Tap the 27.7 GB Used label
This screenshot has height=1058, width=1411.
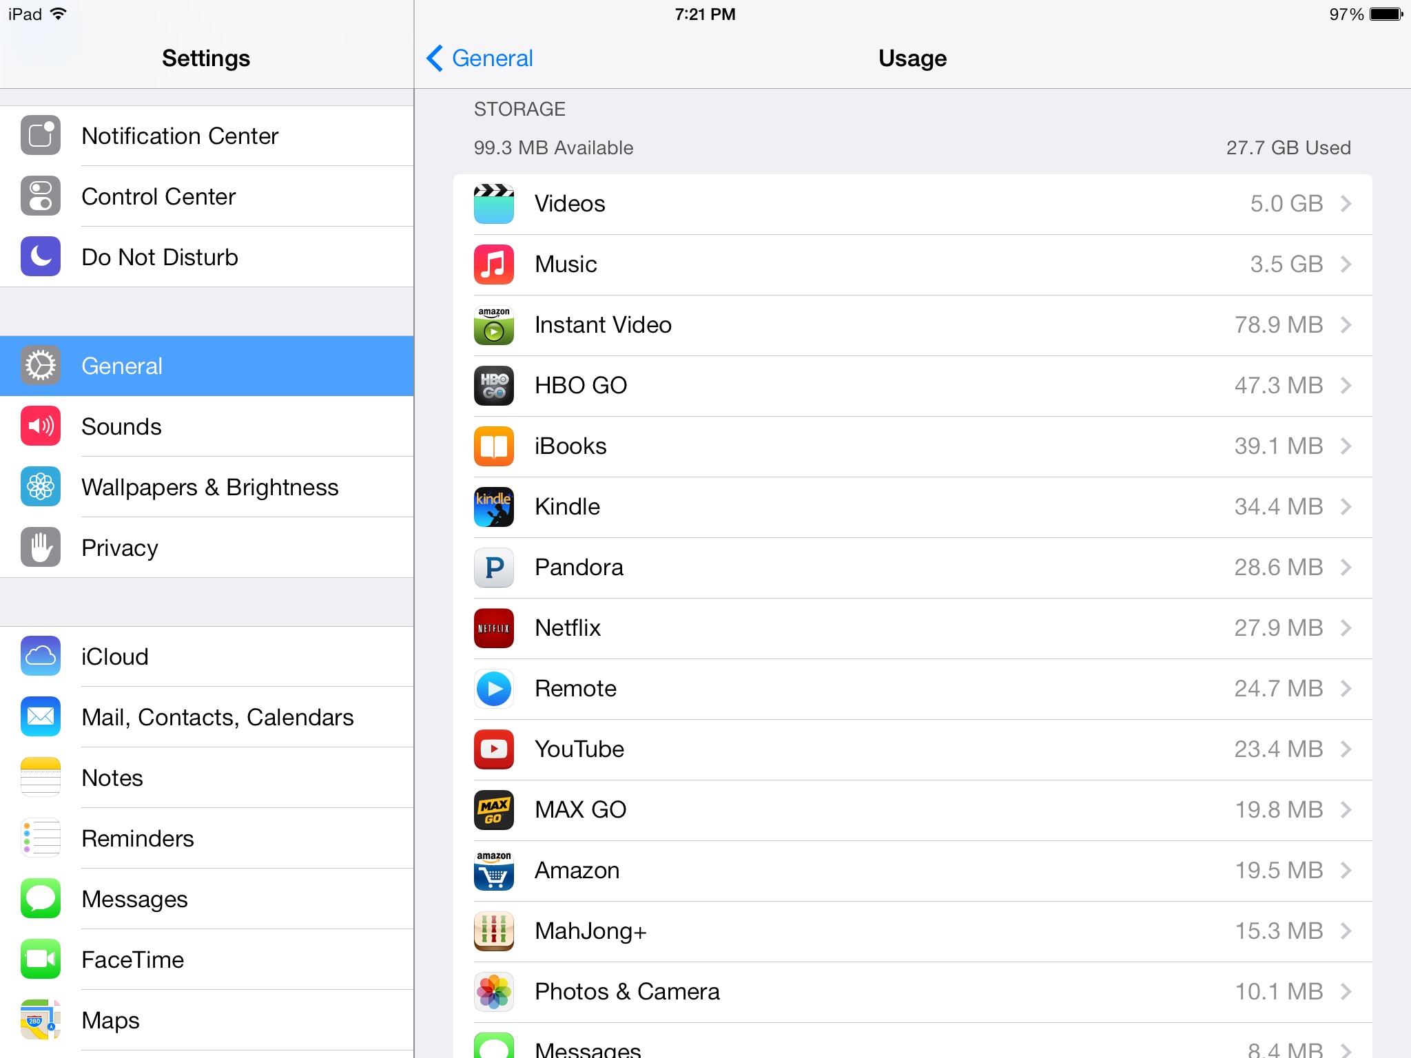1288,148
